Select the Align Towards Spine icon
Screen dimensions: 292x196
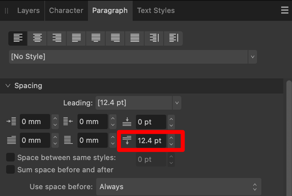pyautogui.click(x=154, y=38)
